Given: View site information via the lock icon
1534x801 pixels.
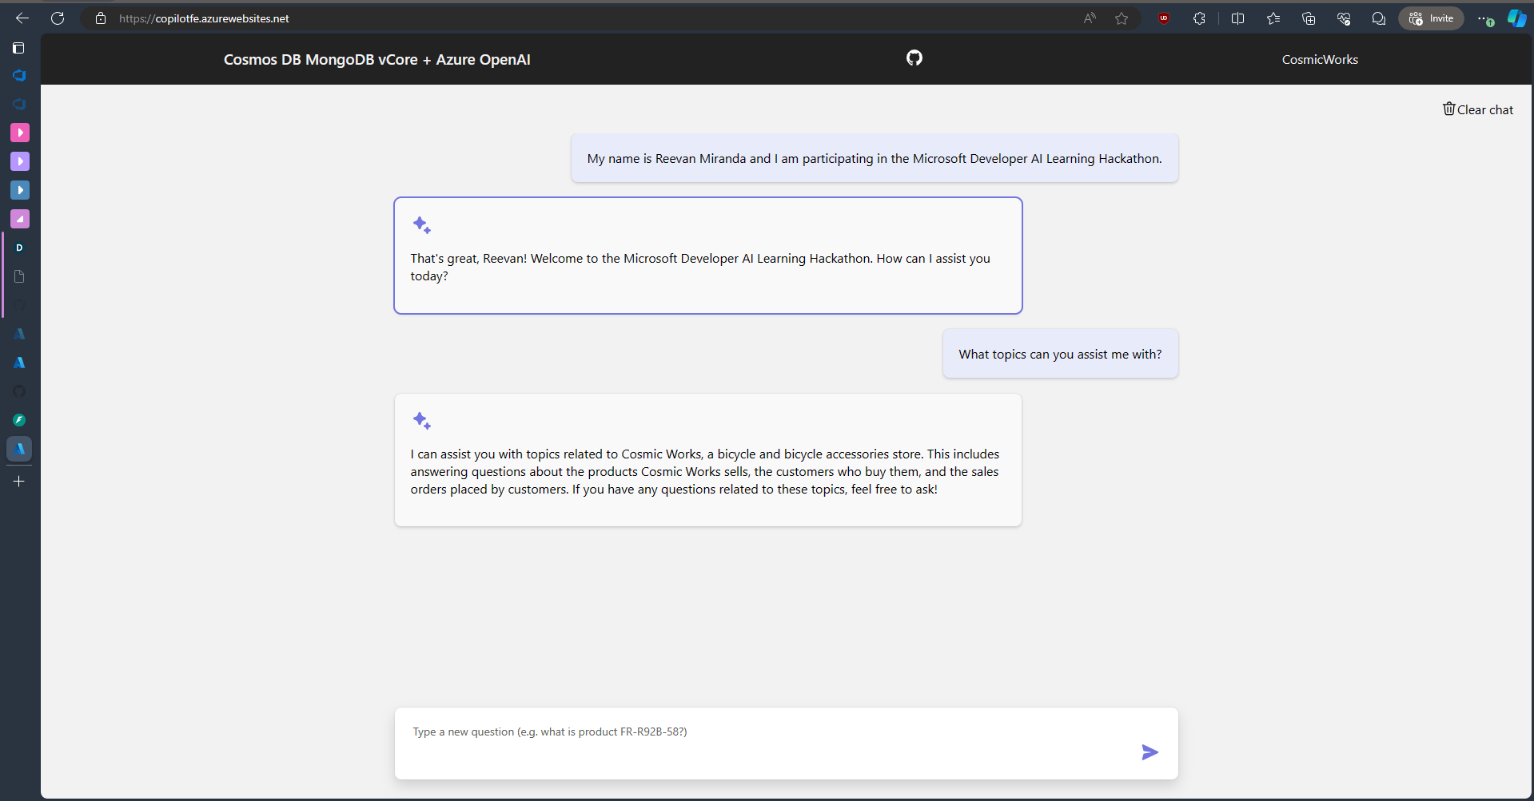Looking at the screenshot, I should (x=101, y=18).
